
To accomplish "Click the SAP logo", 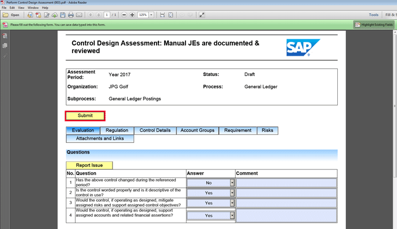I will click(x=303, y=47).
